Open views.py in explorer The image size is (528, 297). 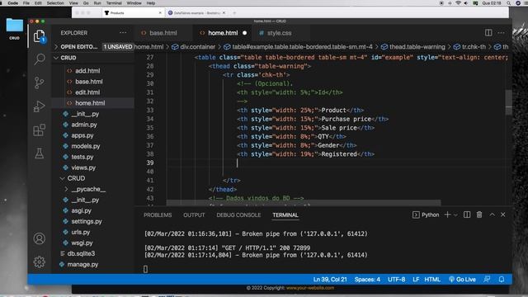[x=83, y=167]
